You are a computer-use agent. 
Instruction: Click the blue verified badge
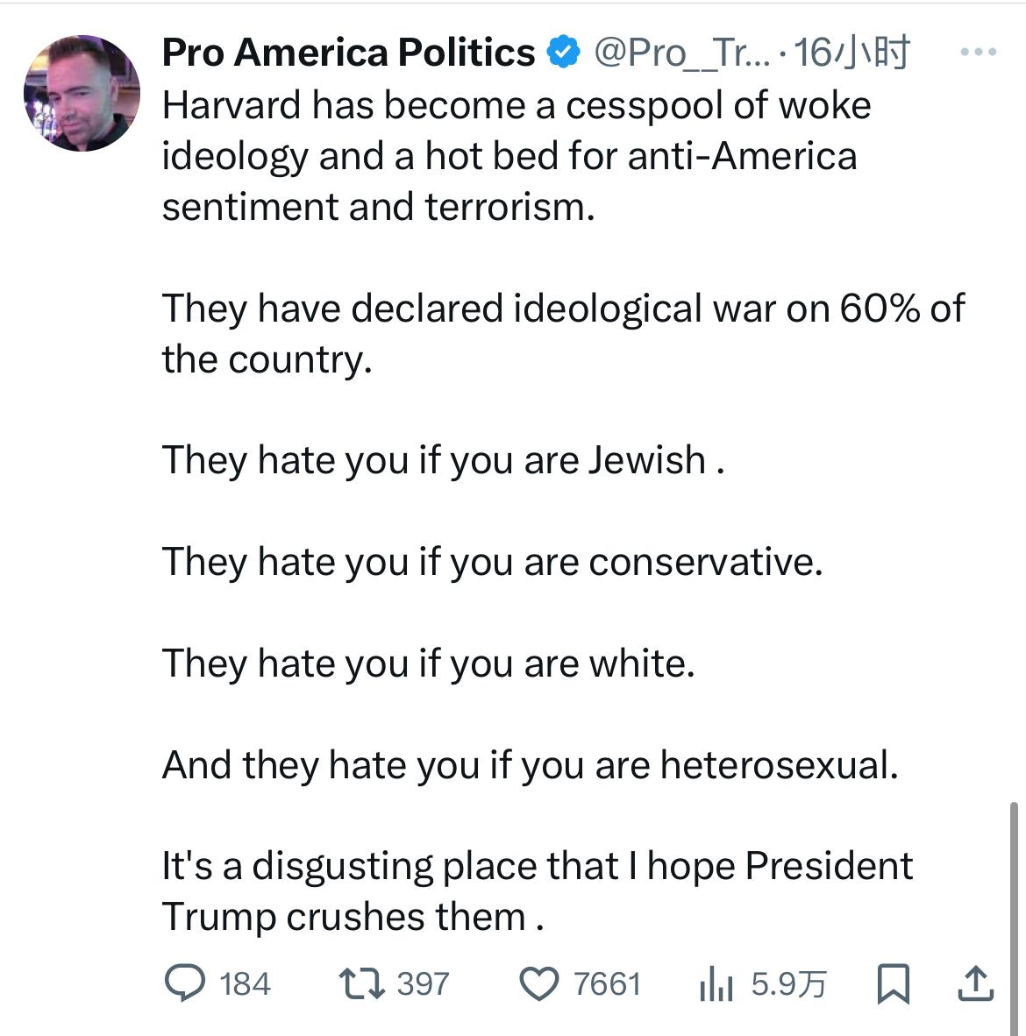click(563, 53)
